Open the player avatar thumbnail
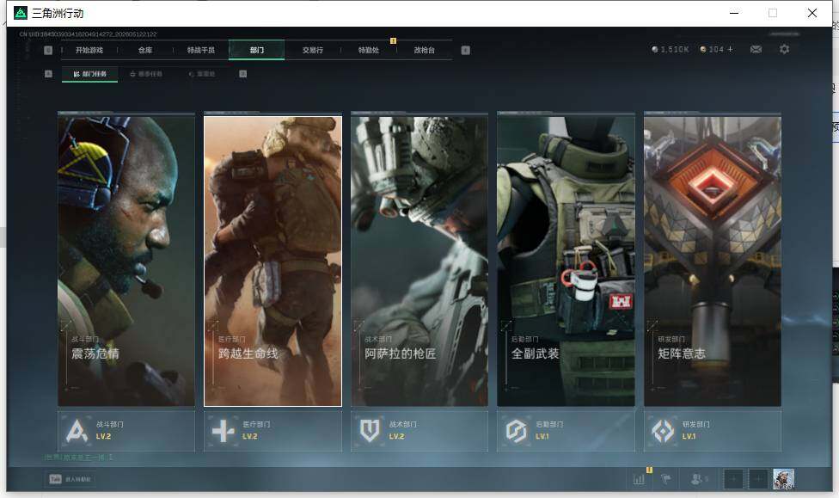 783,479
